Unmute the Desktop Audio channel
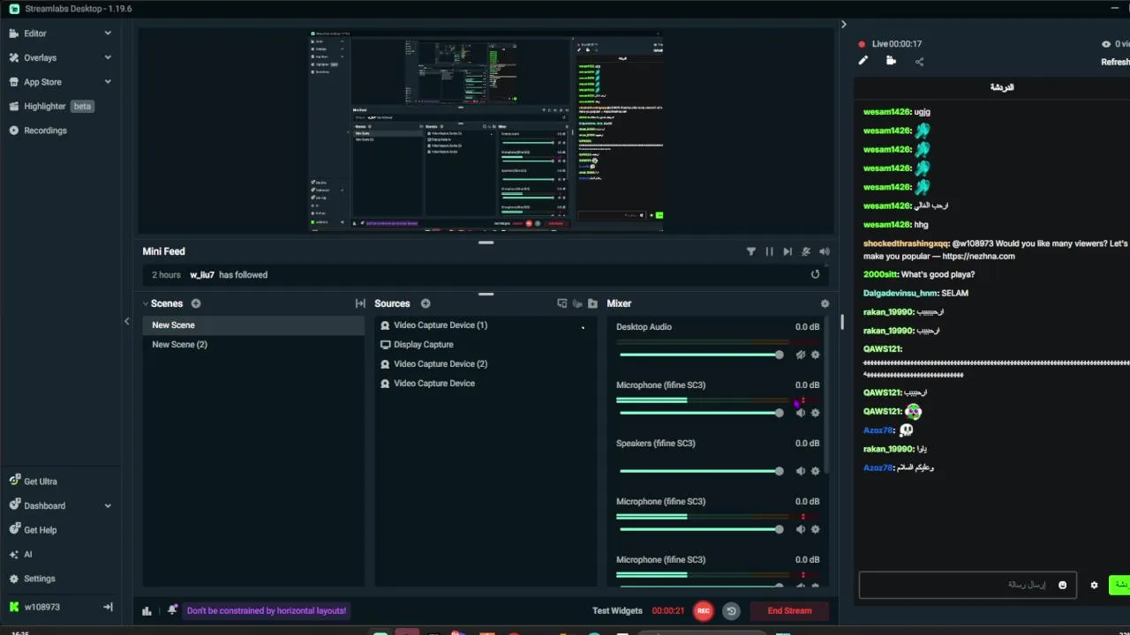This screenshot has width=1130, height=635. point(801,355)
